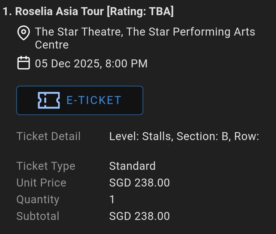Click The Star Theatre venue address

(x=145, y=38)
